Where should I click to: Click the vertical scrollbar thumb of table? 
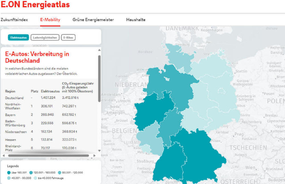pos(99,79)
